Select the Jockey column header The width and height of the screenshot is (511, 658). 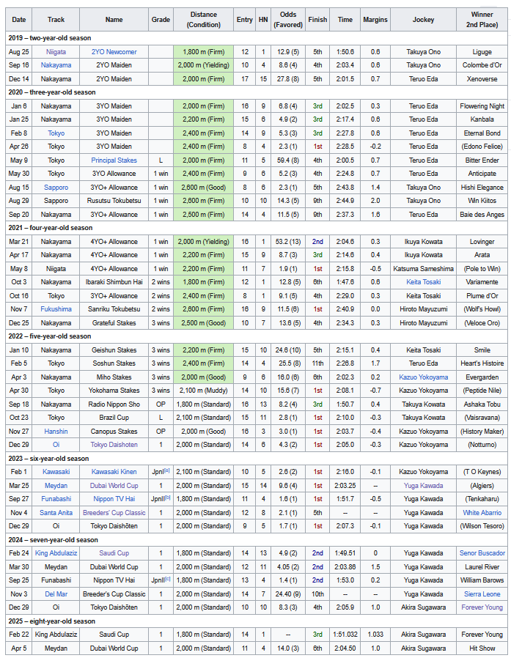[423, 20]
